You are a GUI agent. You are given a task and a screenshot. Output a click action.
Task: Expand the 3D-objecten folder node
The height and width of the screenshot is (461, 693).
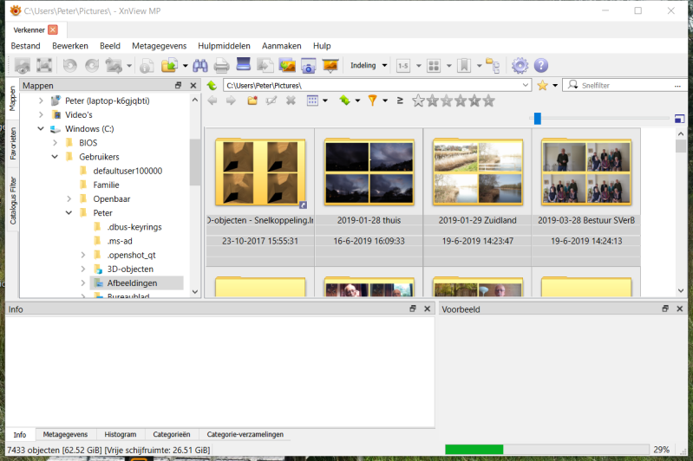[83, 269]
